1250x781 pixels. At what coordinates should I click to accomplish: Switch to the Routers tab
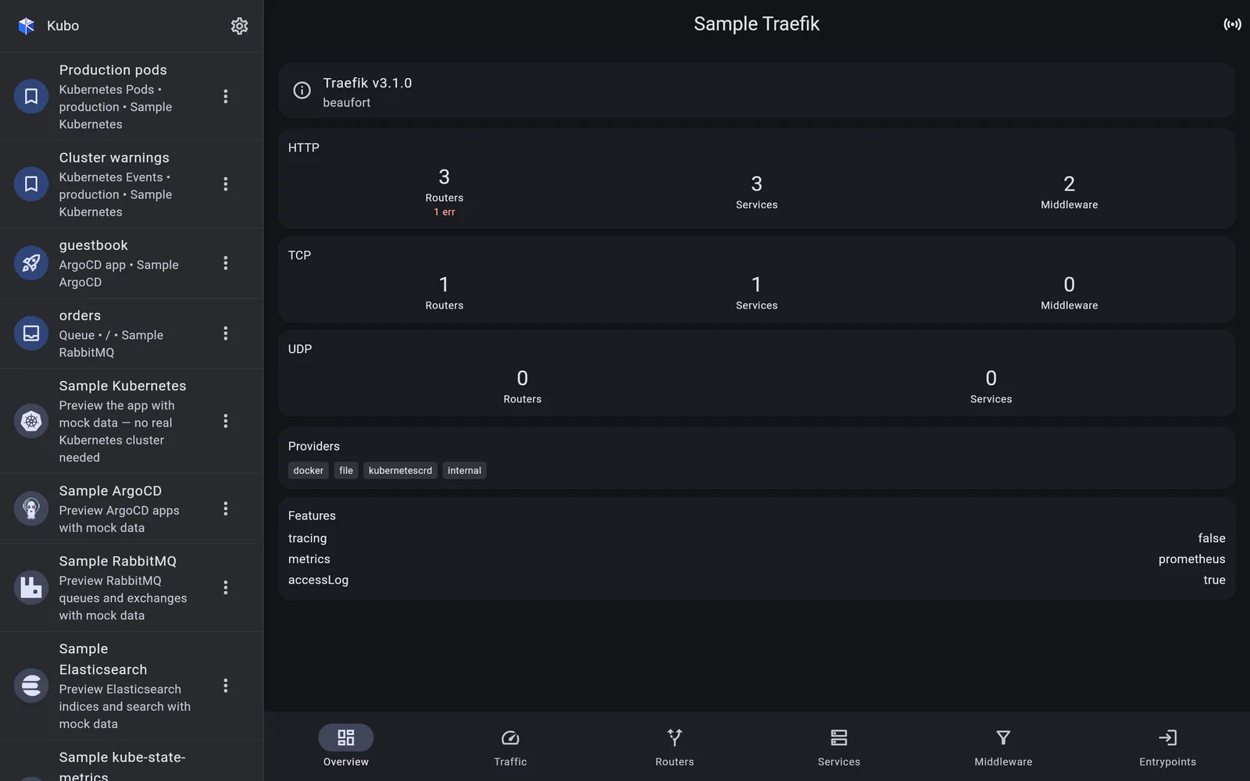tap(675, 746)
